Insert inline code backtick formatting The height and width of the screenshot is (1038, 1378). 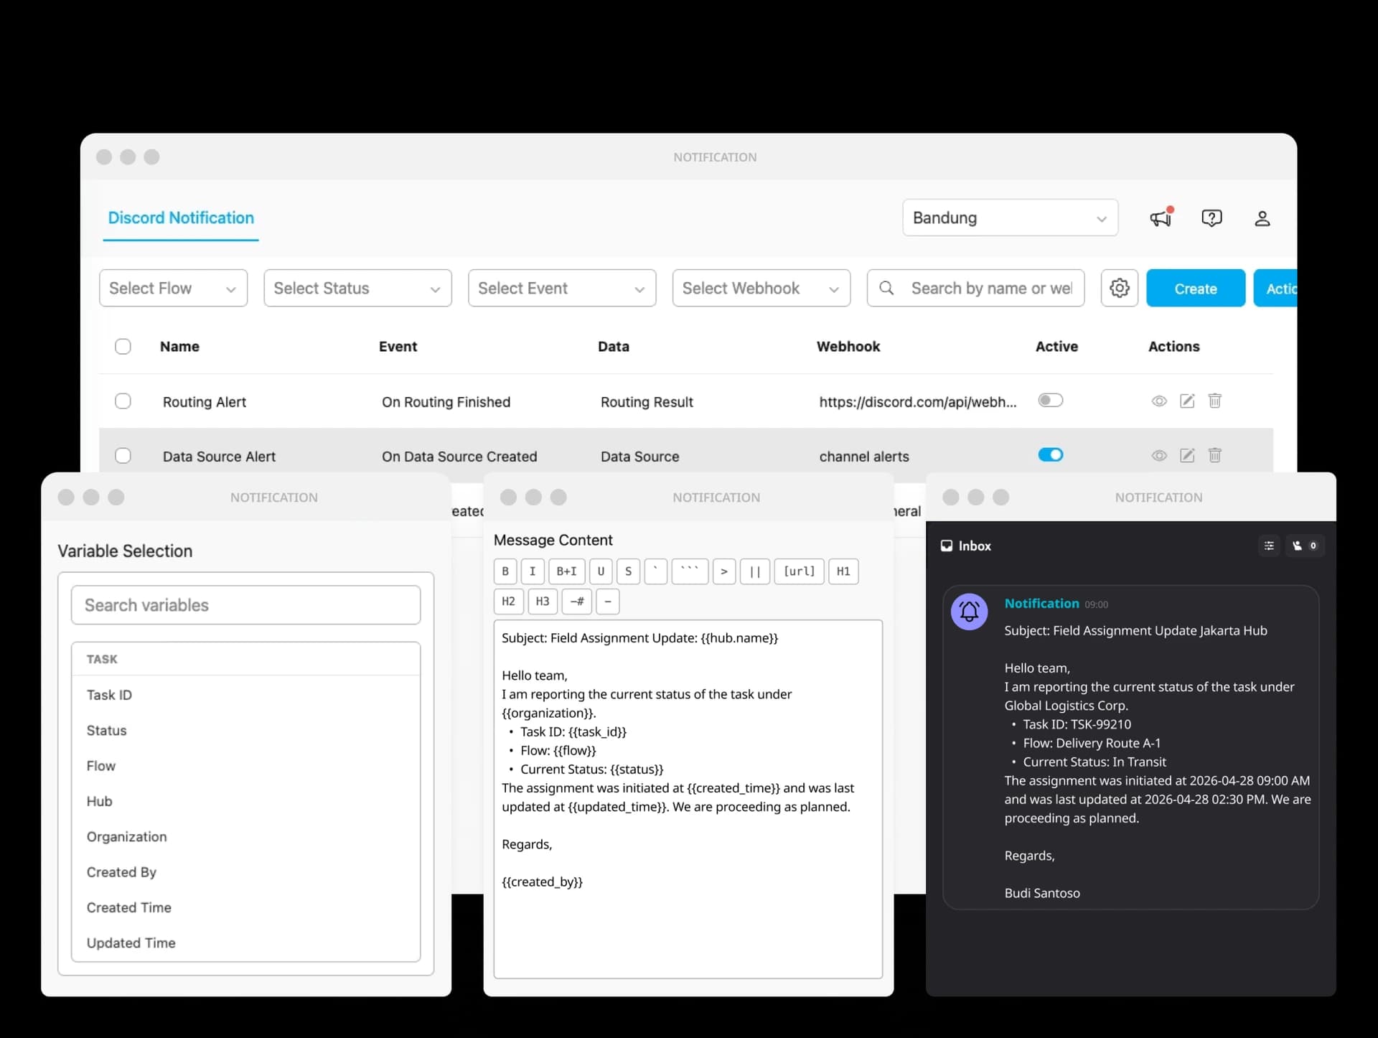[x=655, y=571]
